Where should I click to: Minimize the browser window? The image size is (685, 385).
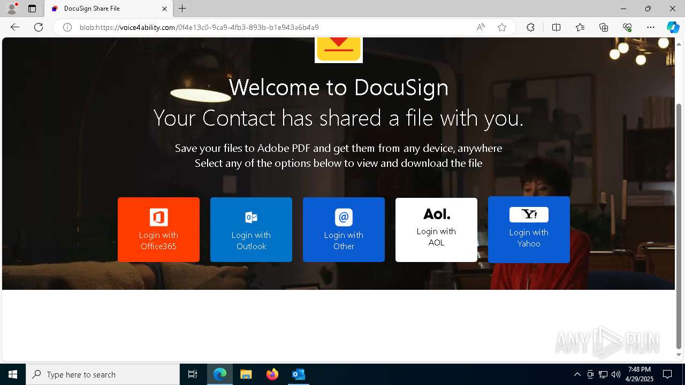[x=623, y=9]
